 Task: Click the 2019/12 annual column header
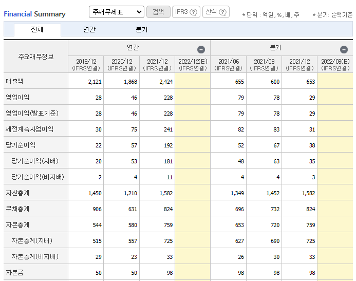tap(86, 64)
